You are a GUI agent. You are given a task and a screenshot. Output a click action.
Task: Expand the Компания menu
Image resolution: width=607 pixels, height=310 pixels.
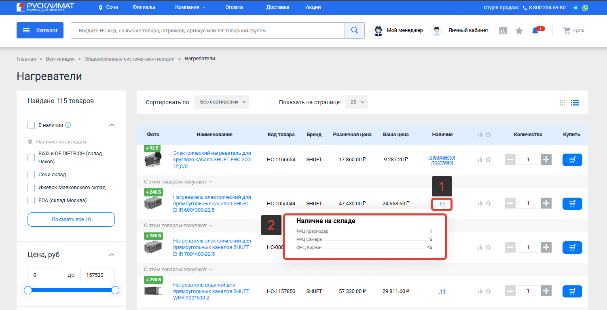(190, 7)
